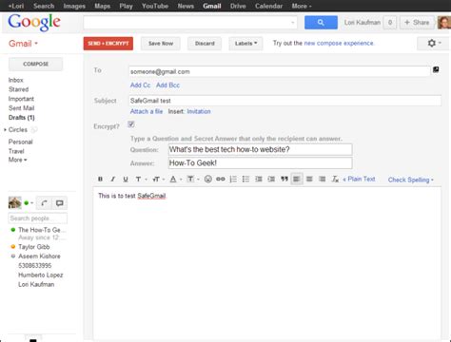Increase the text indent

(271, 180)
